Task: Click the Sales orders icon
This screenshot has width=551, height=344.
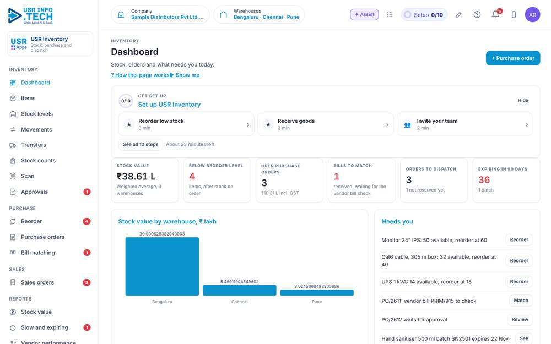Action: [13, 282]
